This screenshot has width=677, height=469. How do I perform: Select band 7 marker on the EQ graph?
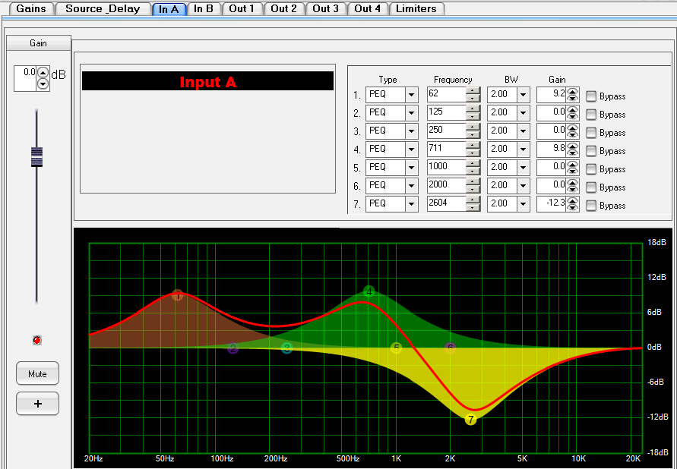470,419
